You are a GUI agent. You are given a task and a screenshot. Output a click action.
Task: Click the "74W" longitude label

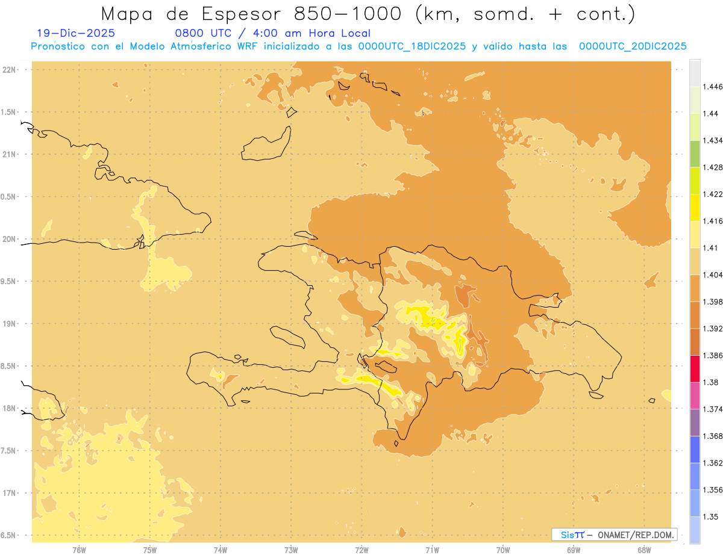[x=221, y=550]
